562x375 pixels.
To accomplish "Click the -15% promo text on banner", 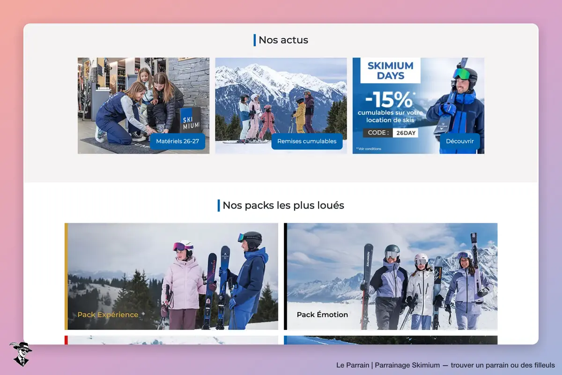I will click(x=389, y=99).
